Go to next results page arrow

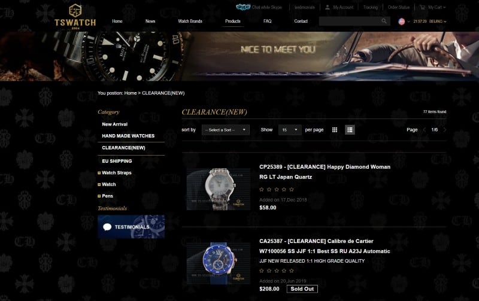tap(445, 130)
